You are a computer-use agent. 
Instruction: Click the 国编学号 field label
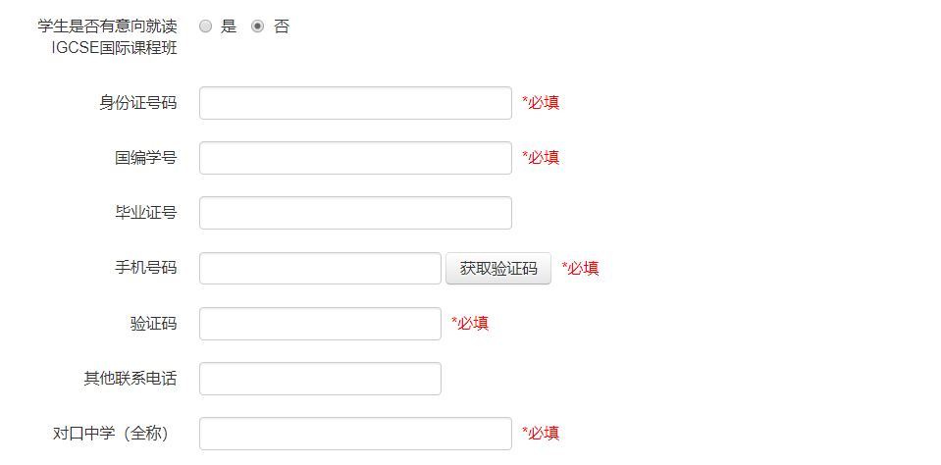tap(145, 158)
